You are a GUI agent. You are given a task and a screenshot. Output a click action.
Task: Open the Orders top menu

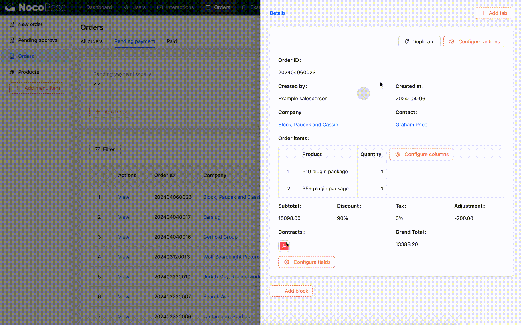point(218,7)
